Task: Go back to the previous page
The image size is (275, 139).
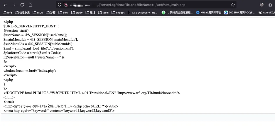Action: click(6, 5)
